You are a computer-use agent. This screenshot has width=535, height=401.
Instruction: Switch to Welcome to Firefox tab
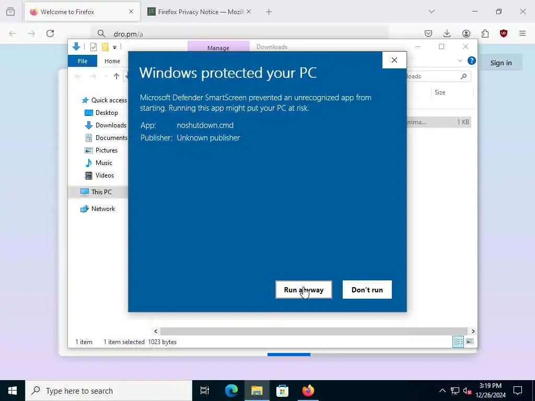82,12
